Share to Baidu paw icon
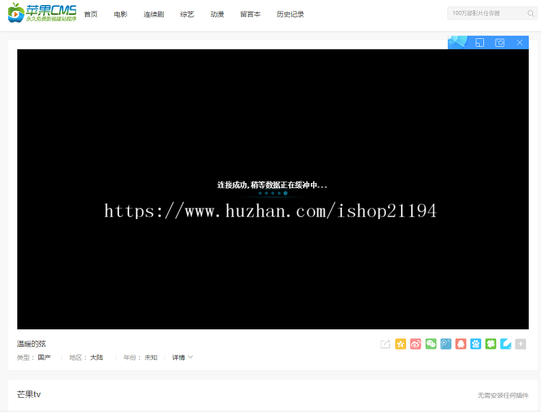541x418 pixels. (x=475, y=344)
